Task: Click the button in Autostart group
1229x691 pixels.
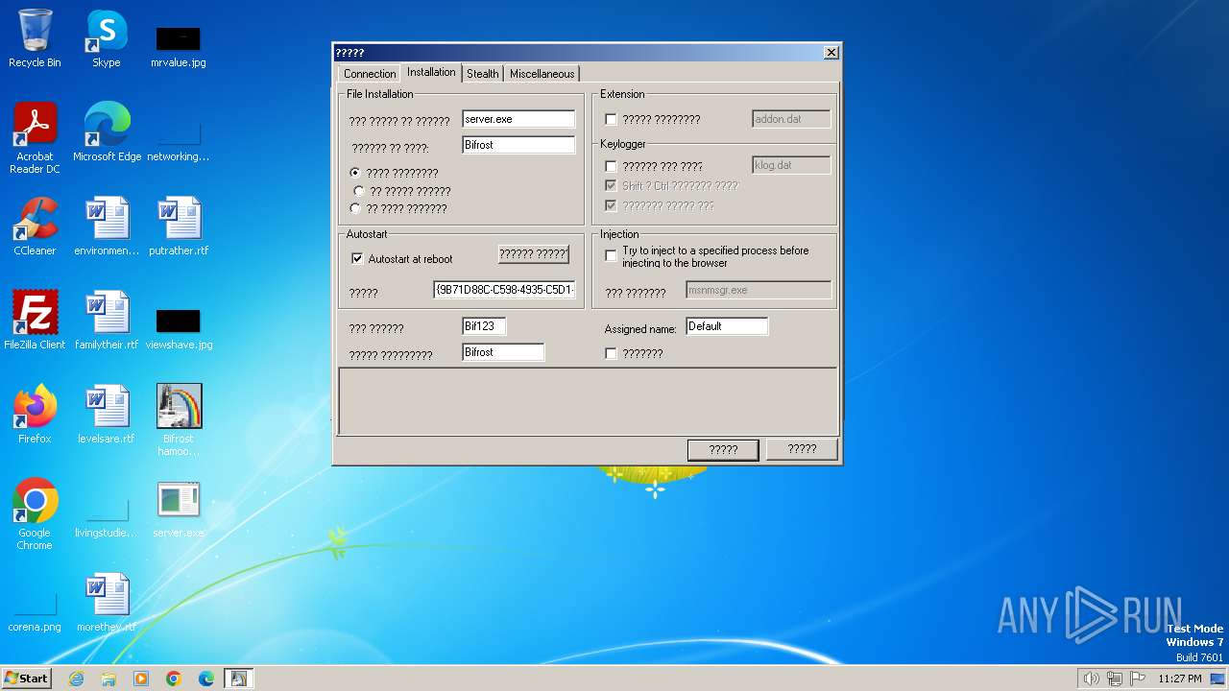Action: click(x=534, y=254)
